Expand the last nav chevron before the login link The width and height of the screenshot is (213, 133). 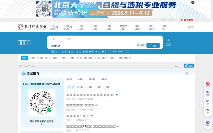166,29
